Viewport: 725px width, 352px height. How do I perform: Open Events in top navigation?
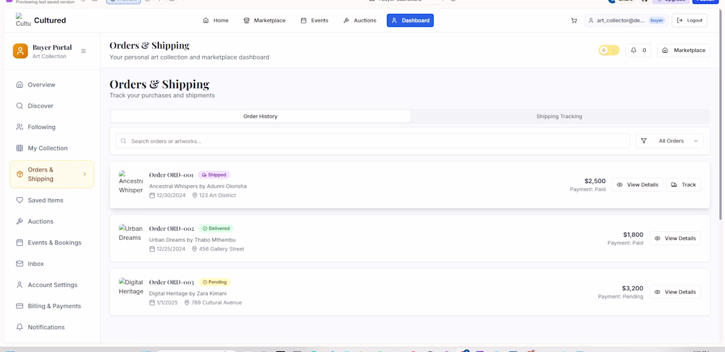tap(314, 20)
